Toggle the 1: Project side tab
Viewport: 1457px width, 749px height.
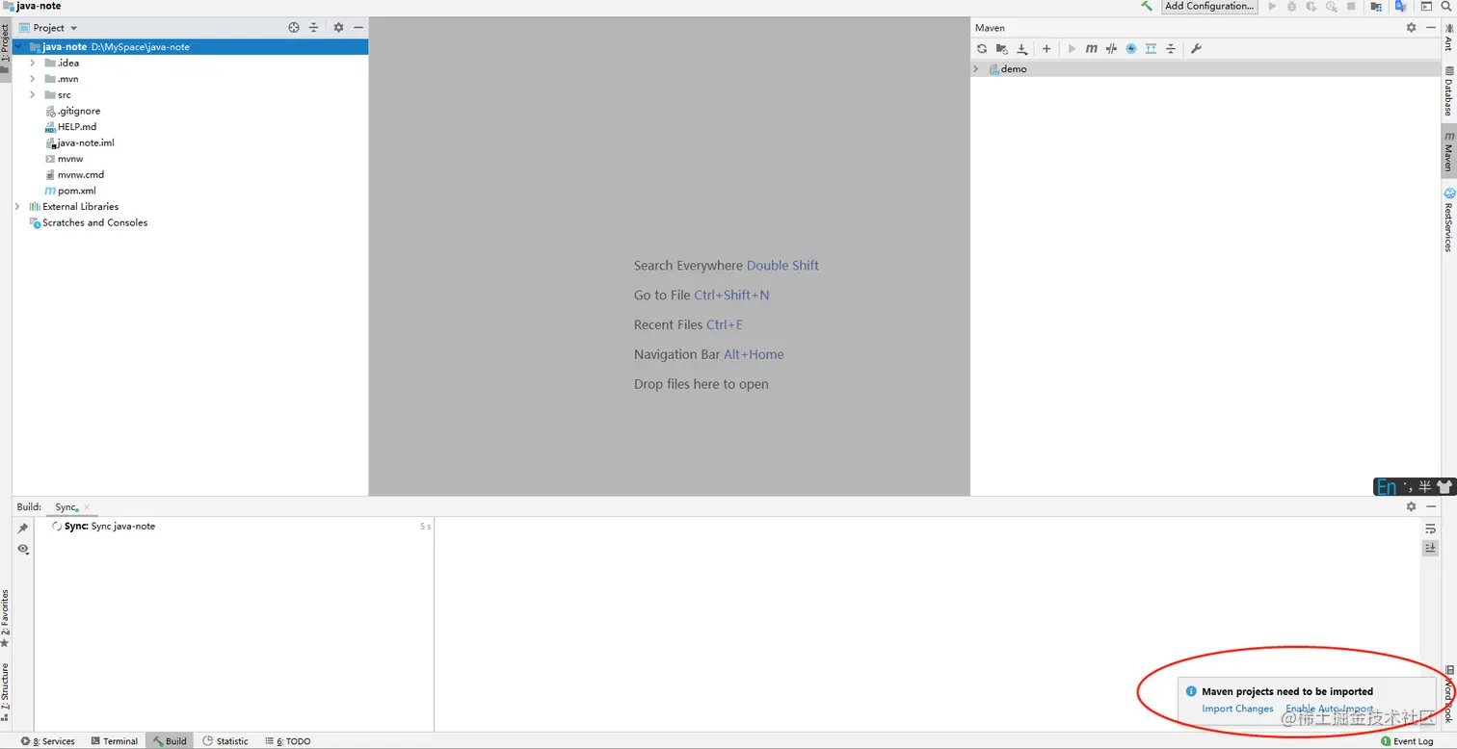[5, 49]
